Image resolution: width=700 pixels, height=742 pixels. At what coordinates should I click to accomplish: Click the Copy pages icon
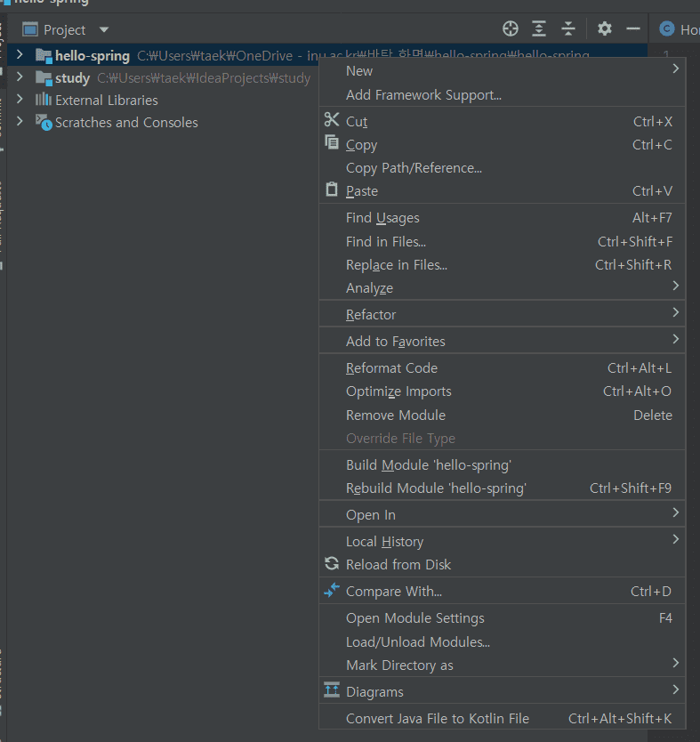pyautogui.click(x=332, y=142)
